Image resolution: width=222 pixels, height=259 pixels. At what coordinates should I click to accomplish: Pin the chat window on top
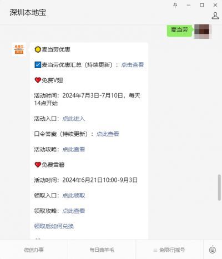[175, 5]
